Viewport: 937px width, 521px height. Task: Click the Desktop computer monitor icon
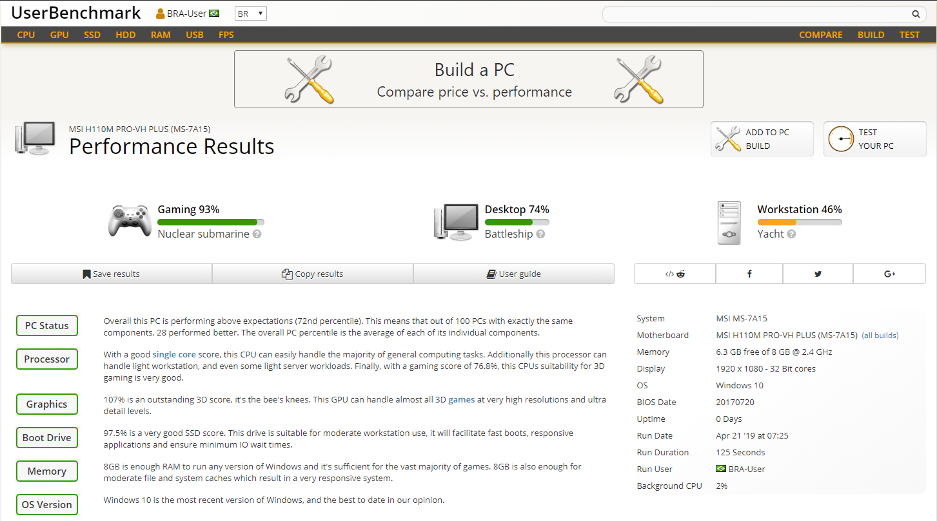tap(456, 222)
